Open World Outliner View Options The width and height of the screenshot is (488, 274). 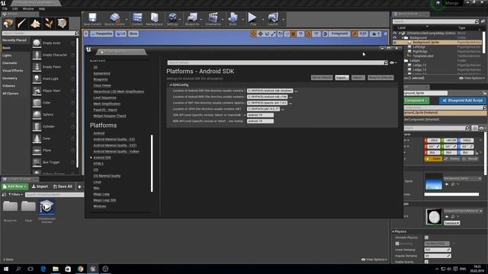(x=472, y=78)
